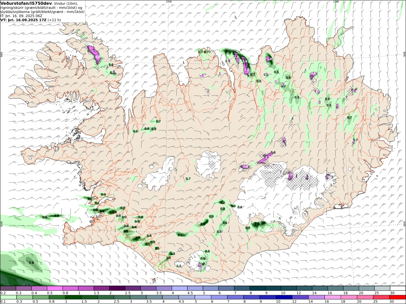Image resolution: width=406 pixels, height=304 pixels.
Task: Click the '20W' longitude label
Action: click(x=169, y=2)
